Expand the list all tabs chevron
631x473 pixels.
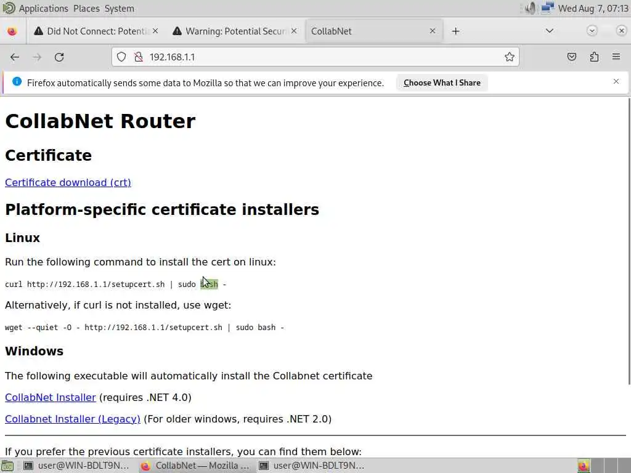(x=549, y=31)
